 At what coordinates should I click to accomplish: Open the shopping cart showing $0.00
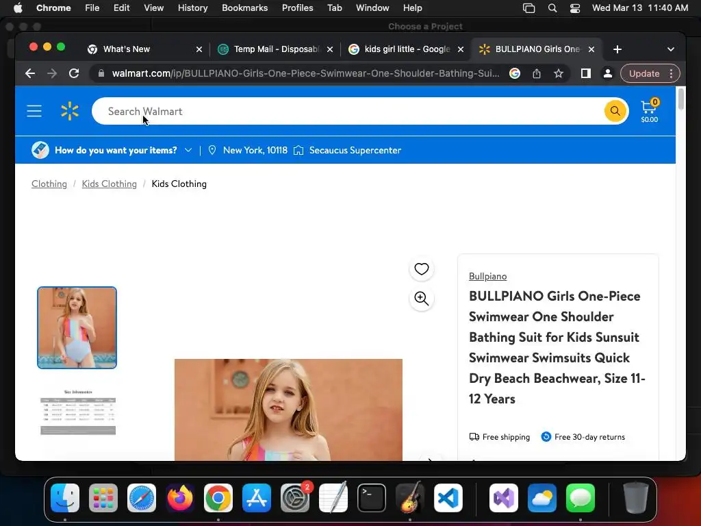point(649,111)
